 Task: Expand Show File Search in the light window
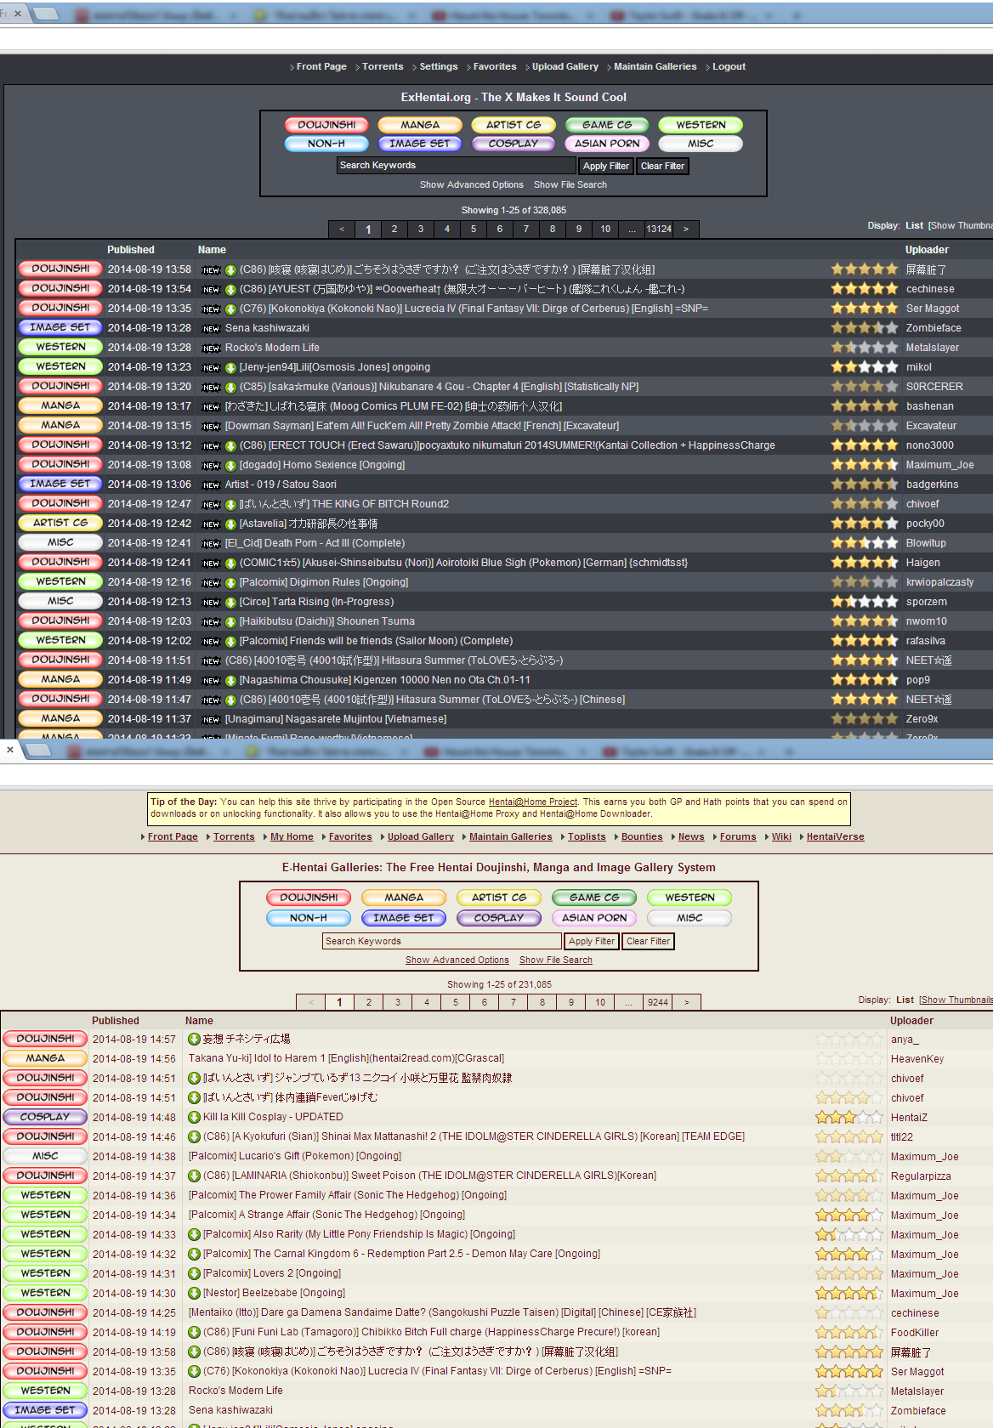[x=556, y=960]
